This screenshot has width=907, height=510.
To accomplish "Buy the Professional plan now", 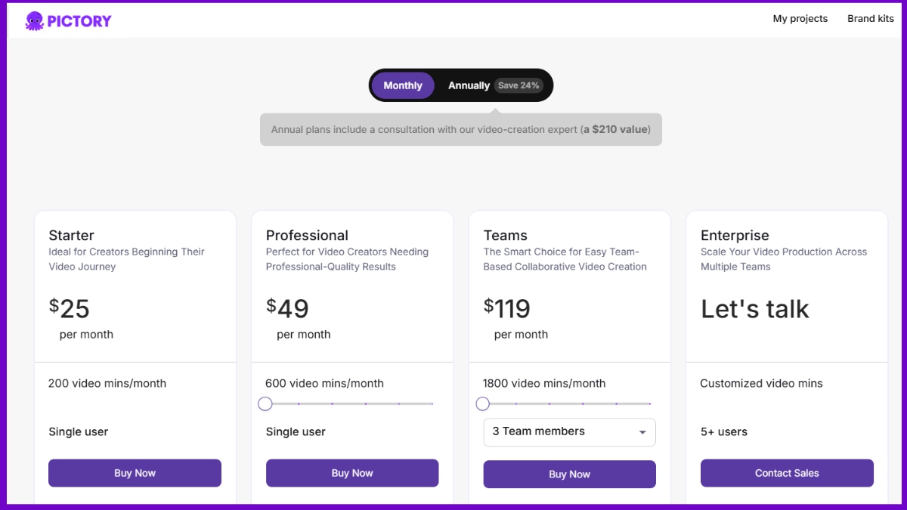I will pyautogui.click(x=352, y=473).
